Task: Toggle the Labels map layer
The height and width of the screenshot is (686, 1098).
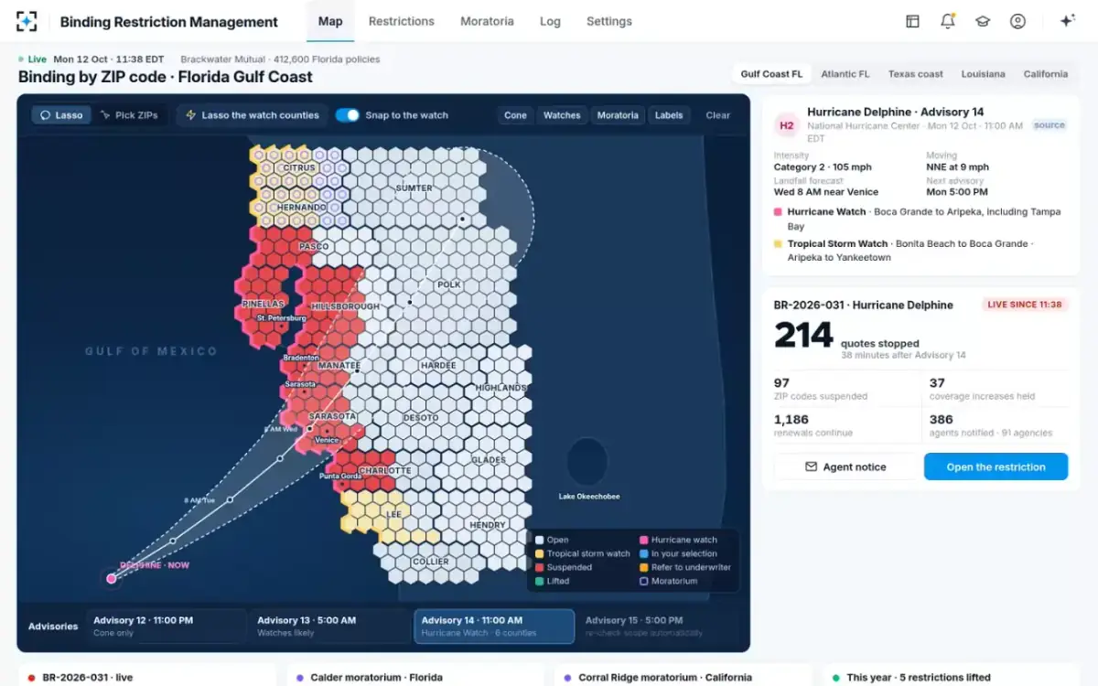Action: click(669, 115)
